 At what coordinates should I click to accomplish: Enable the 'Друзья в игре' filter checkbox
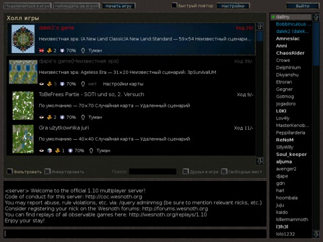pyautogui.click(x=186, y=171)
